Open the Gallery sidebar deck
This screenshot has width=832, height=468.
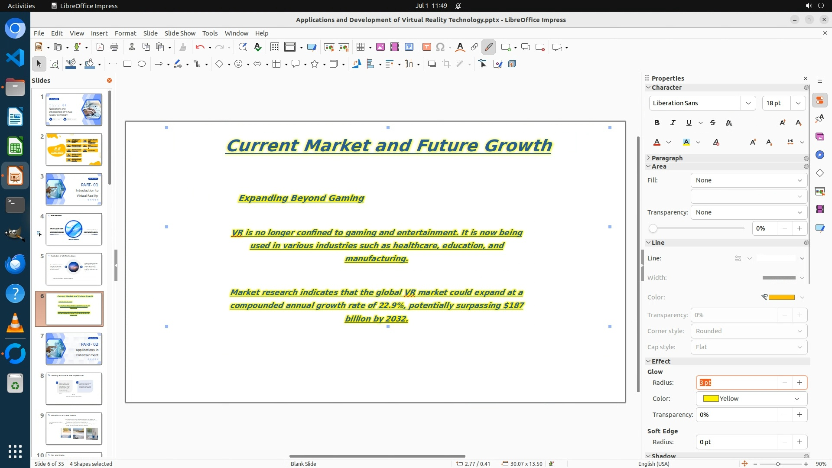[819, 136]
